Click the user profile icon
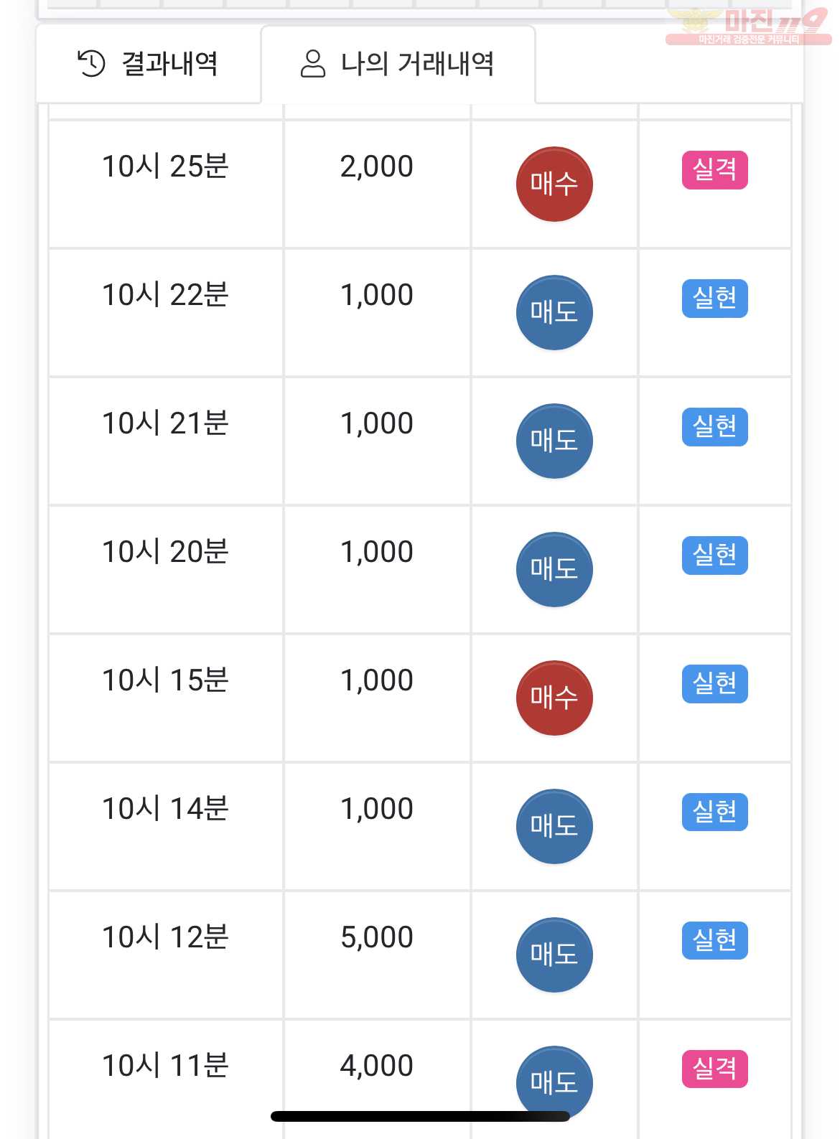The height and width of the screenshot is (1139, 840). (312, 63)
